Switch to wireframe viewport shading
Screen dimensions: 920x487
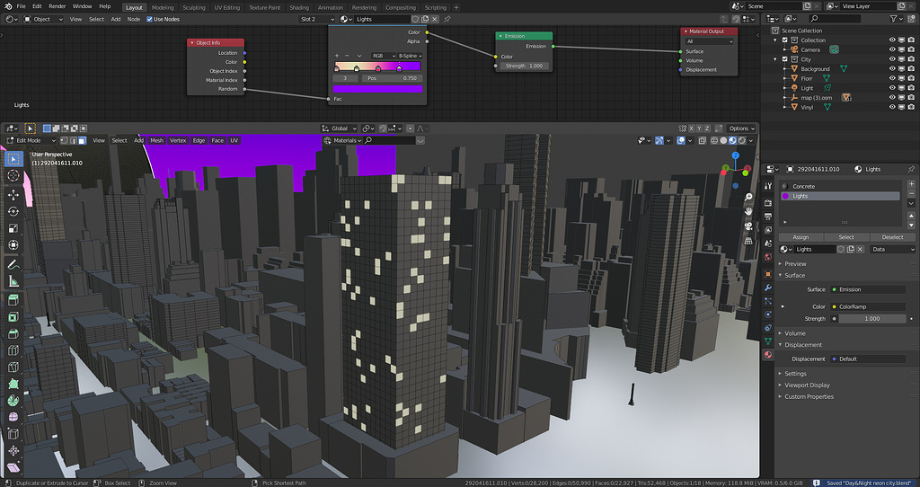coord(714,140)
